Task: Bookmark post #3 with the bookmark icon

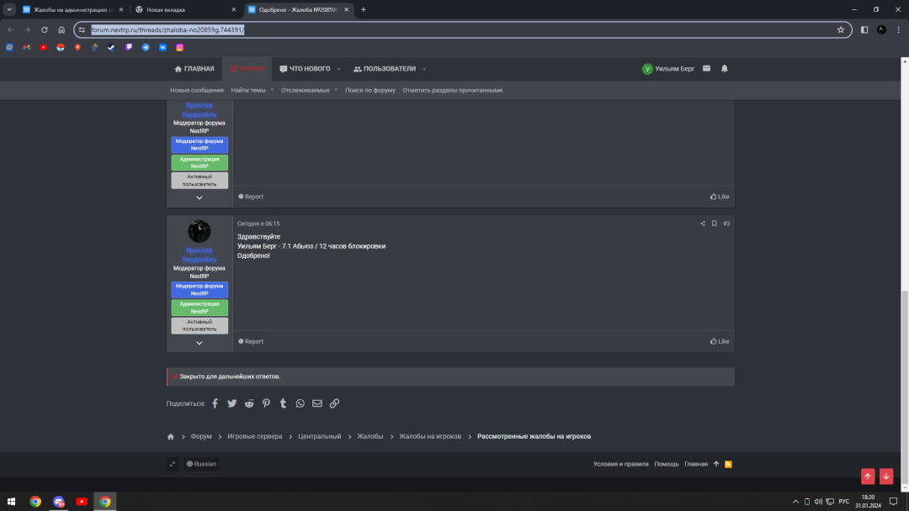Action: [x=714, y=224]
